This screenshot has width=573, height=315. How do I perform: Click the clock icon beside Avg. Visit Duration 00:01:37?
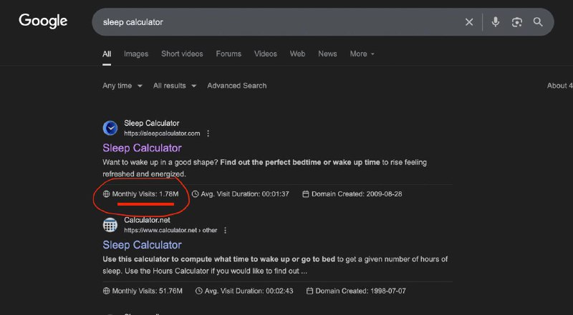195,194
